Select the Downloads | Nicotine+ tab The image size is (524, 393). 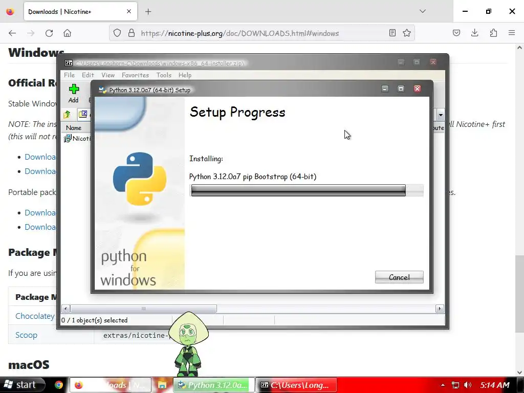click(x=80, y=12)
